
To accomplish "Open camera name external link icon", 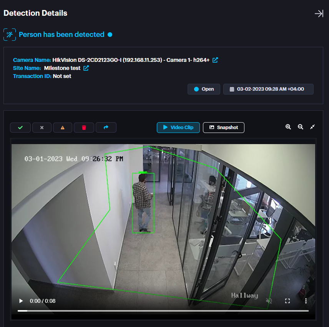I will [215, 60].
